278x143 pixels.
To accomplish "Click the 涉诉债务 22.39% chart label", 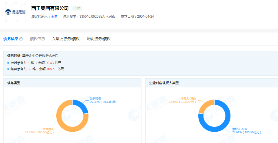I will tap(104, 100).
